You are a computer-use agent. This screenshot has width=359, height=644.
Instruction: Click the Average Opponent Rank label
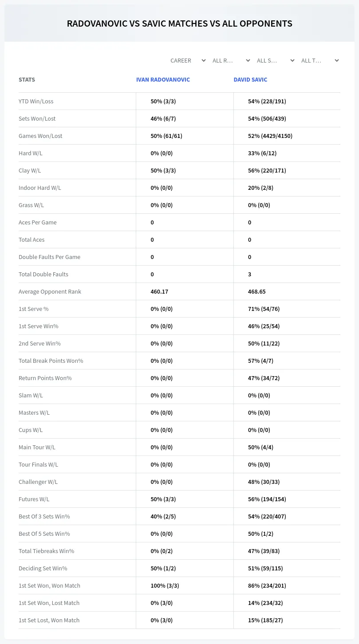coord(50,292)
